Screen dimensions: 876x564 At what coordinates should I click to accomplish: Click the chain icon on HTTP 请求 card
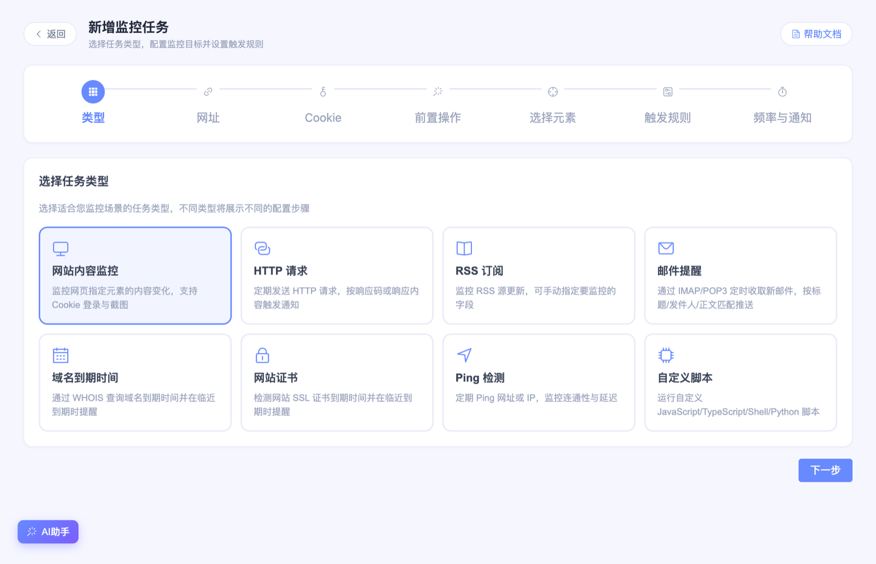point(262,248)
